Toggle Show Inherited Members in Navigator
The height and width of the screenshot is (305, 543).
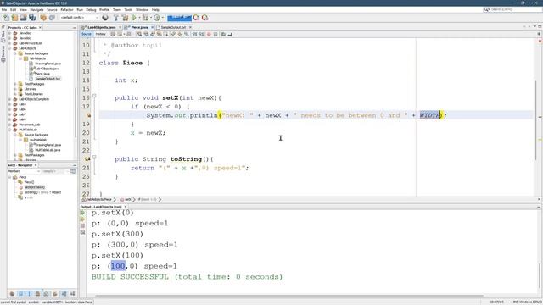(x=12, y=294)
